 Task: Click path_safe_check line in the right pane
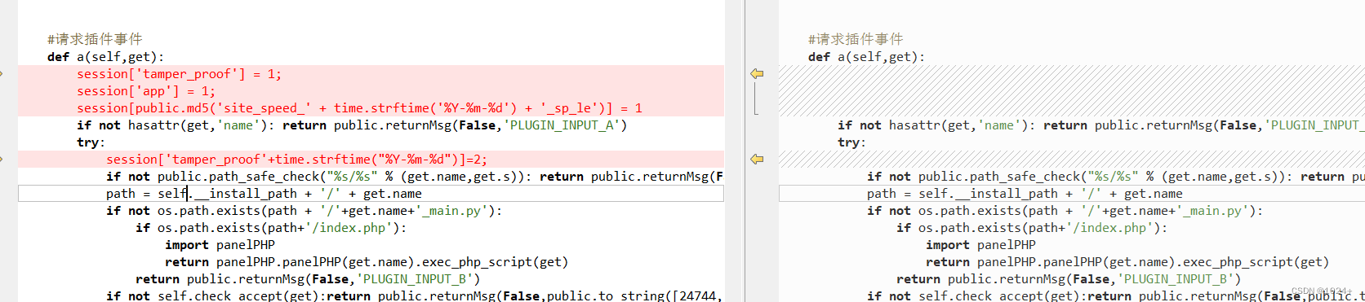[1115, 177]
